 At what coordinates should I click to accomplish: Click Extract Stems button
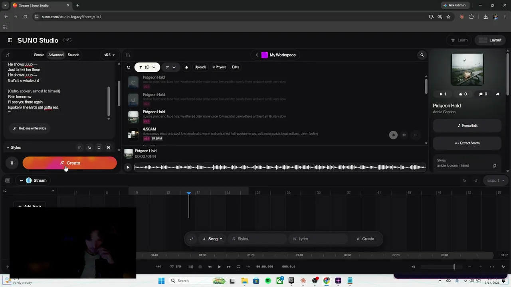[x=467, y=143]
